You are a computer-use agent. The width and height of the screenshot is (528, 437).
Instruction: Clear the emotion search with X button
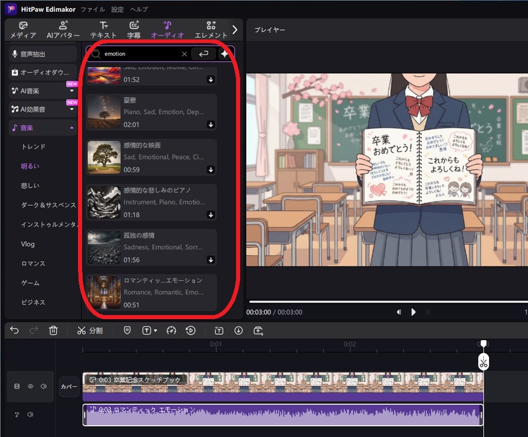[x=184, y=54]
